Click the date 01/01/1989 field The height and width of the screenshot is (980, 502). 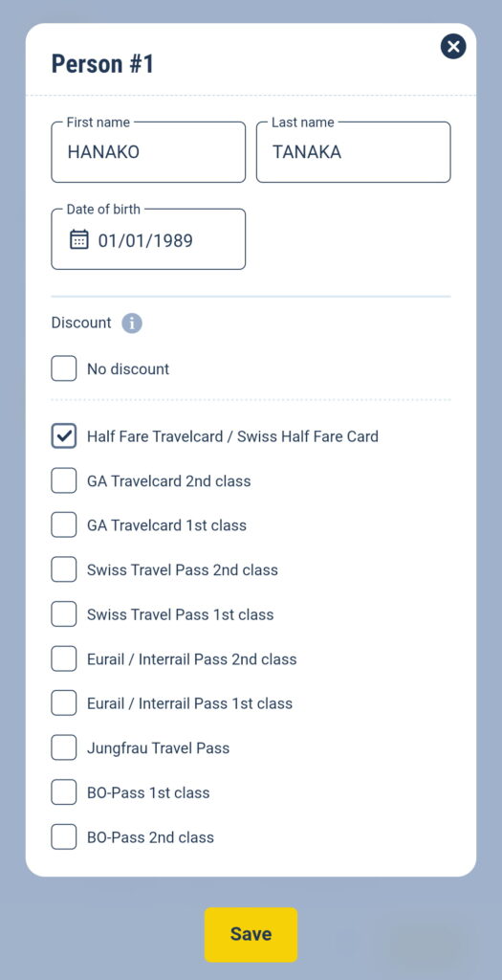pos(148,239)
